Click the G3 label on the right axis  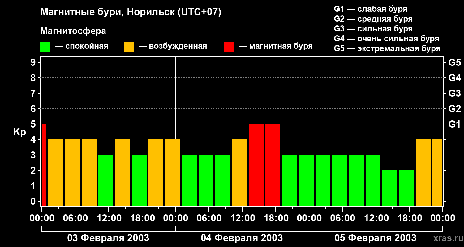[x=454, y=93]
